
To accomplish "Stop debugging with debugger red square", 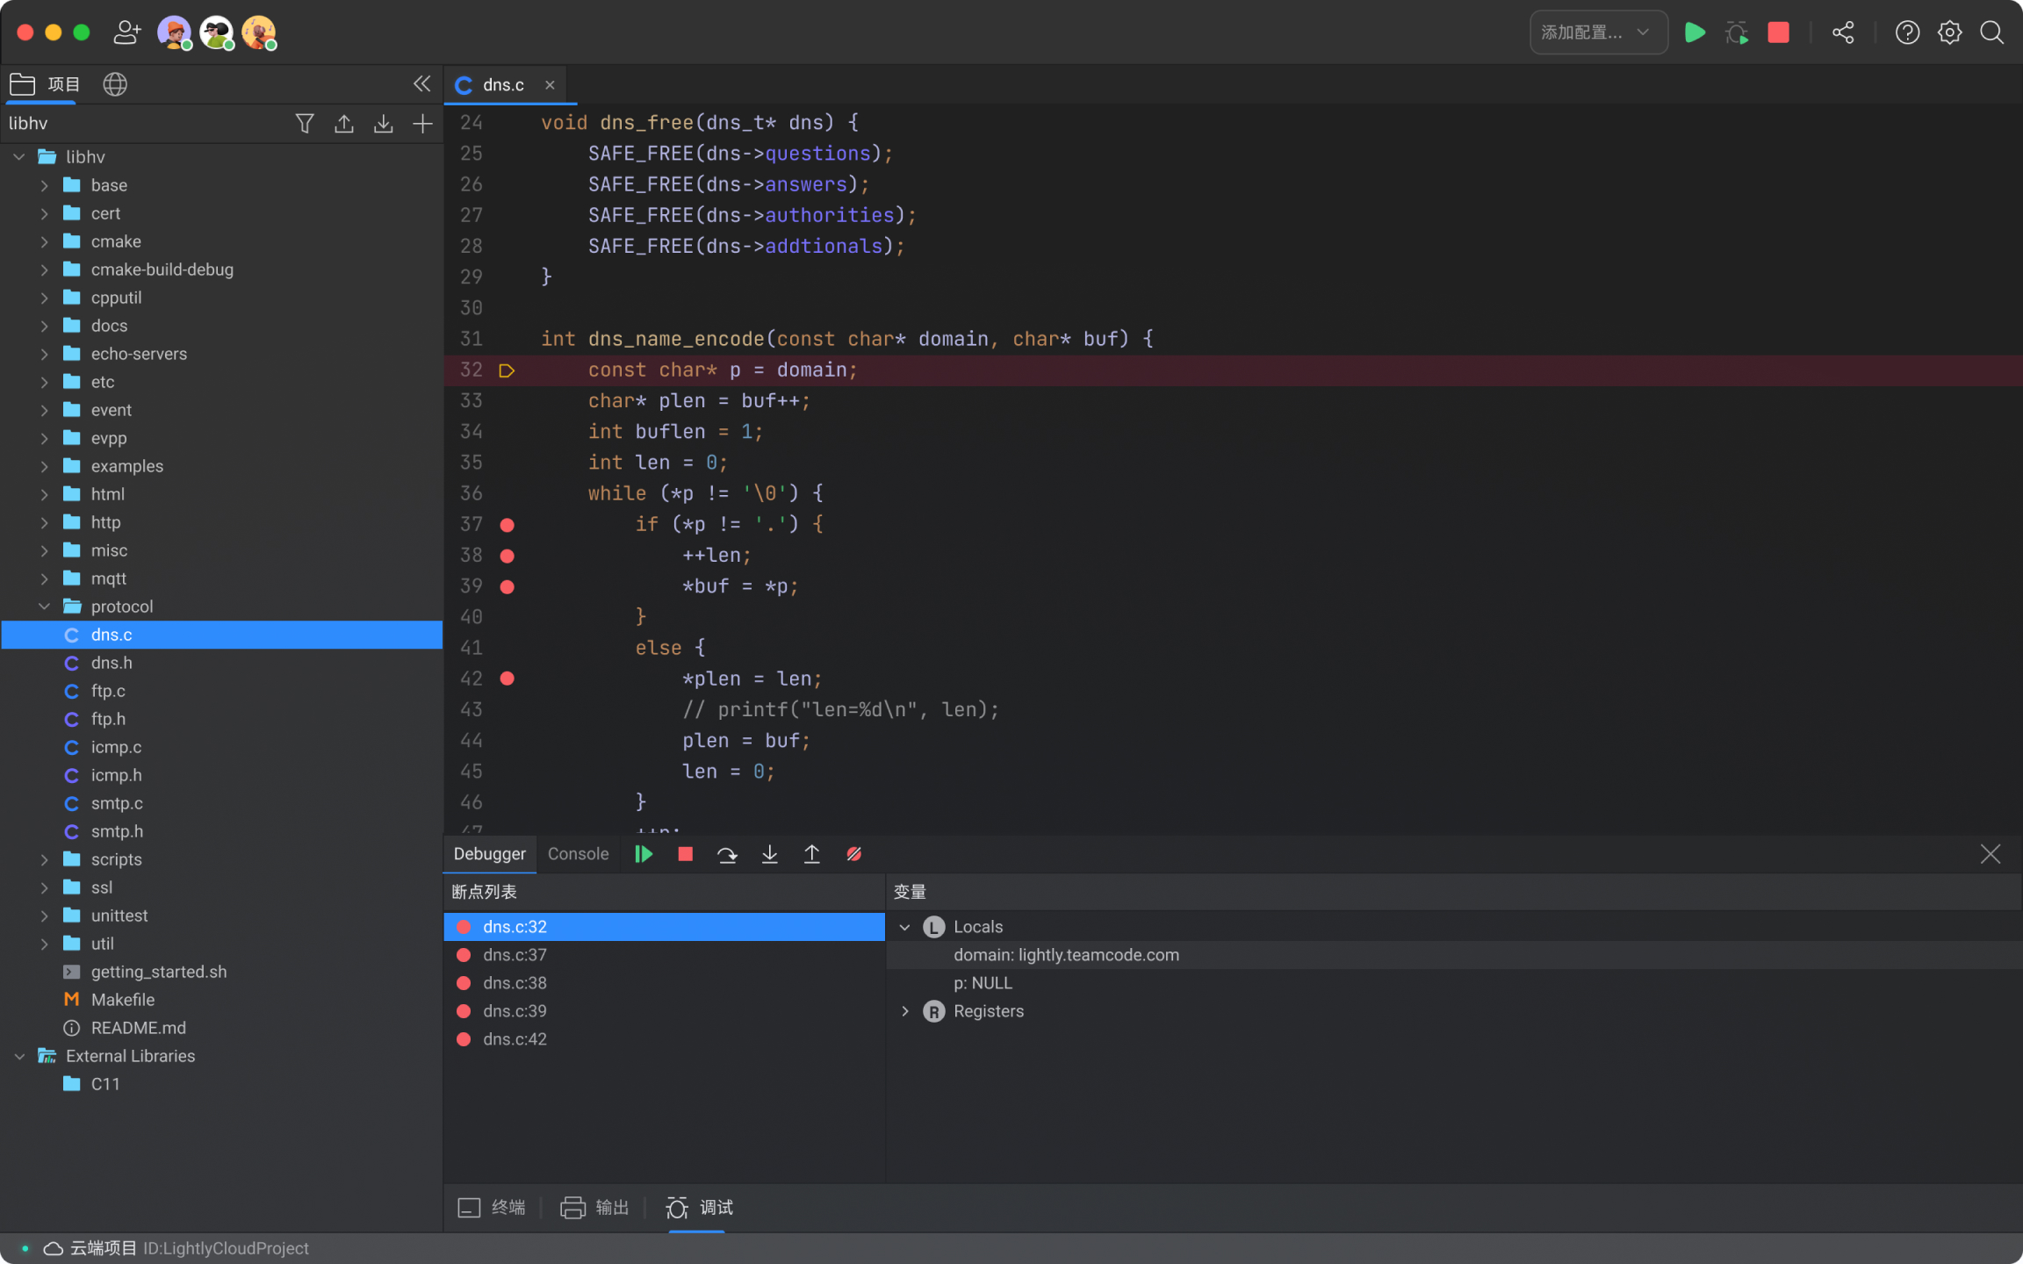I will [x=686, y=854].
